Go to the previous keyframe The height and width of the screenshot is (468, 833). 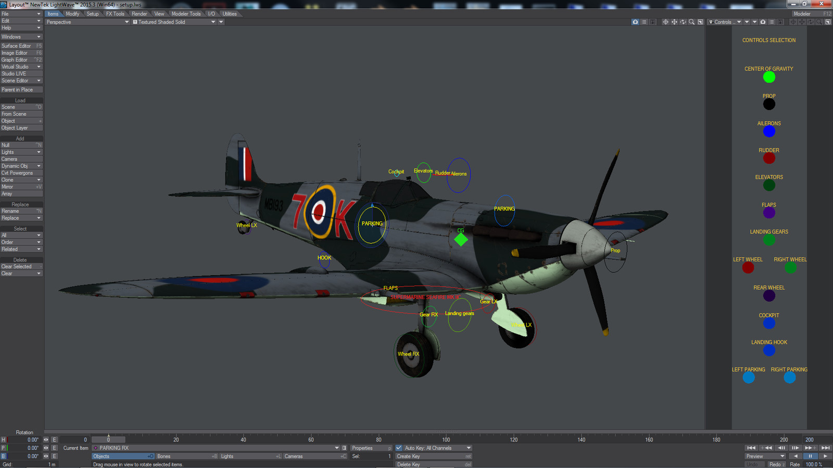[x=766, y=448]
